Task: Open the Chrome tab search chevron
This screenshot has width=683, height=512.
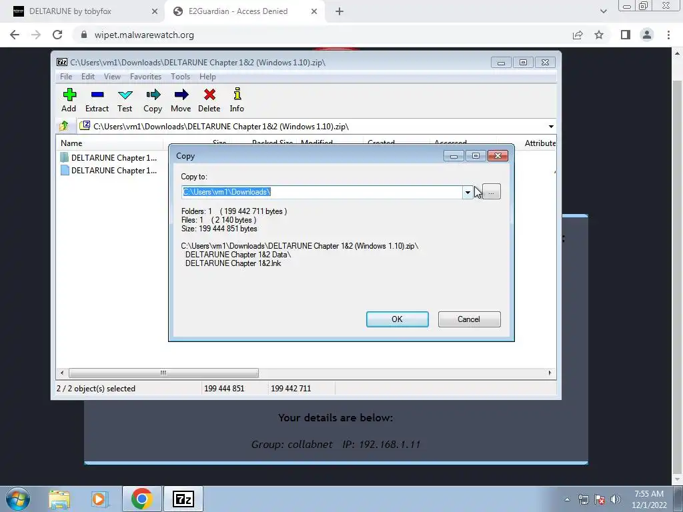Action: (x=603, y=12)
